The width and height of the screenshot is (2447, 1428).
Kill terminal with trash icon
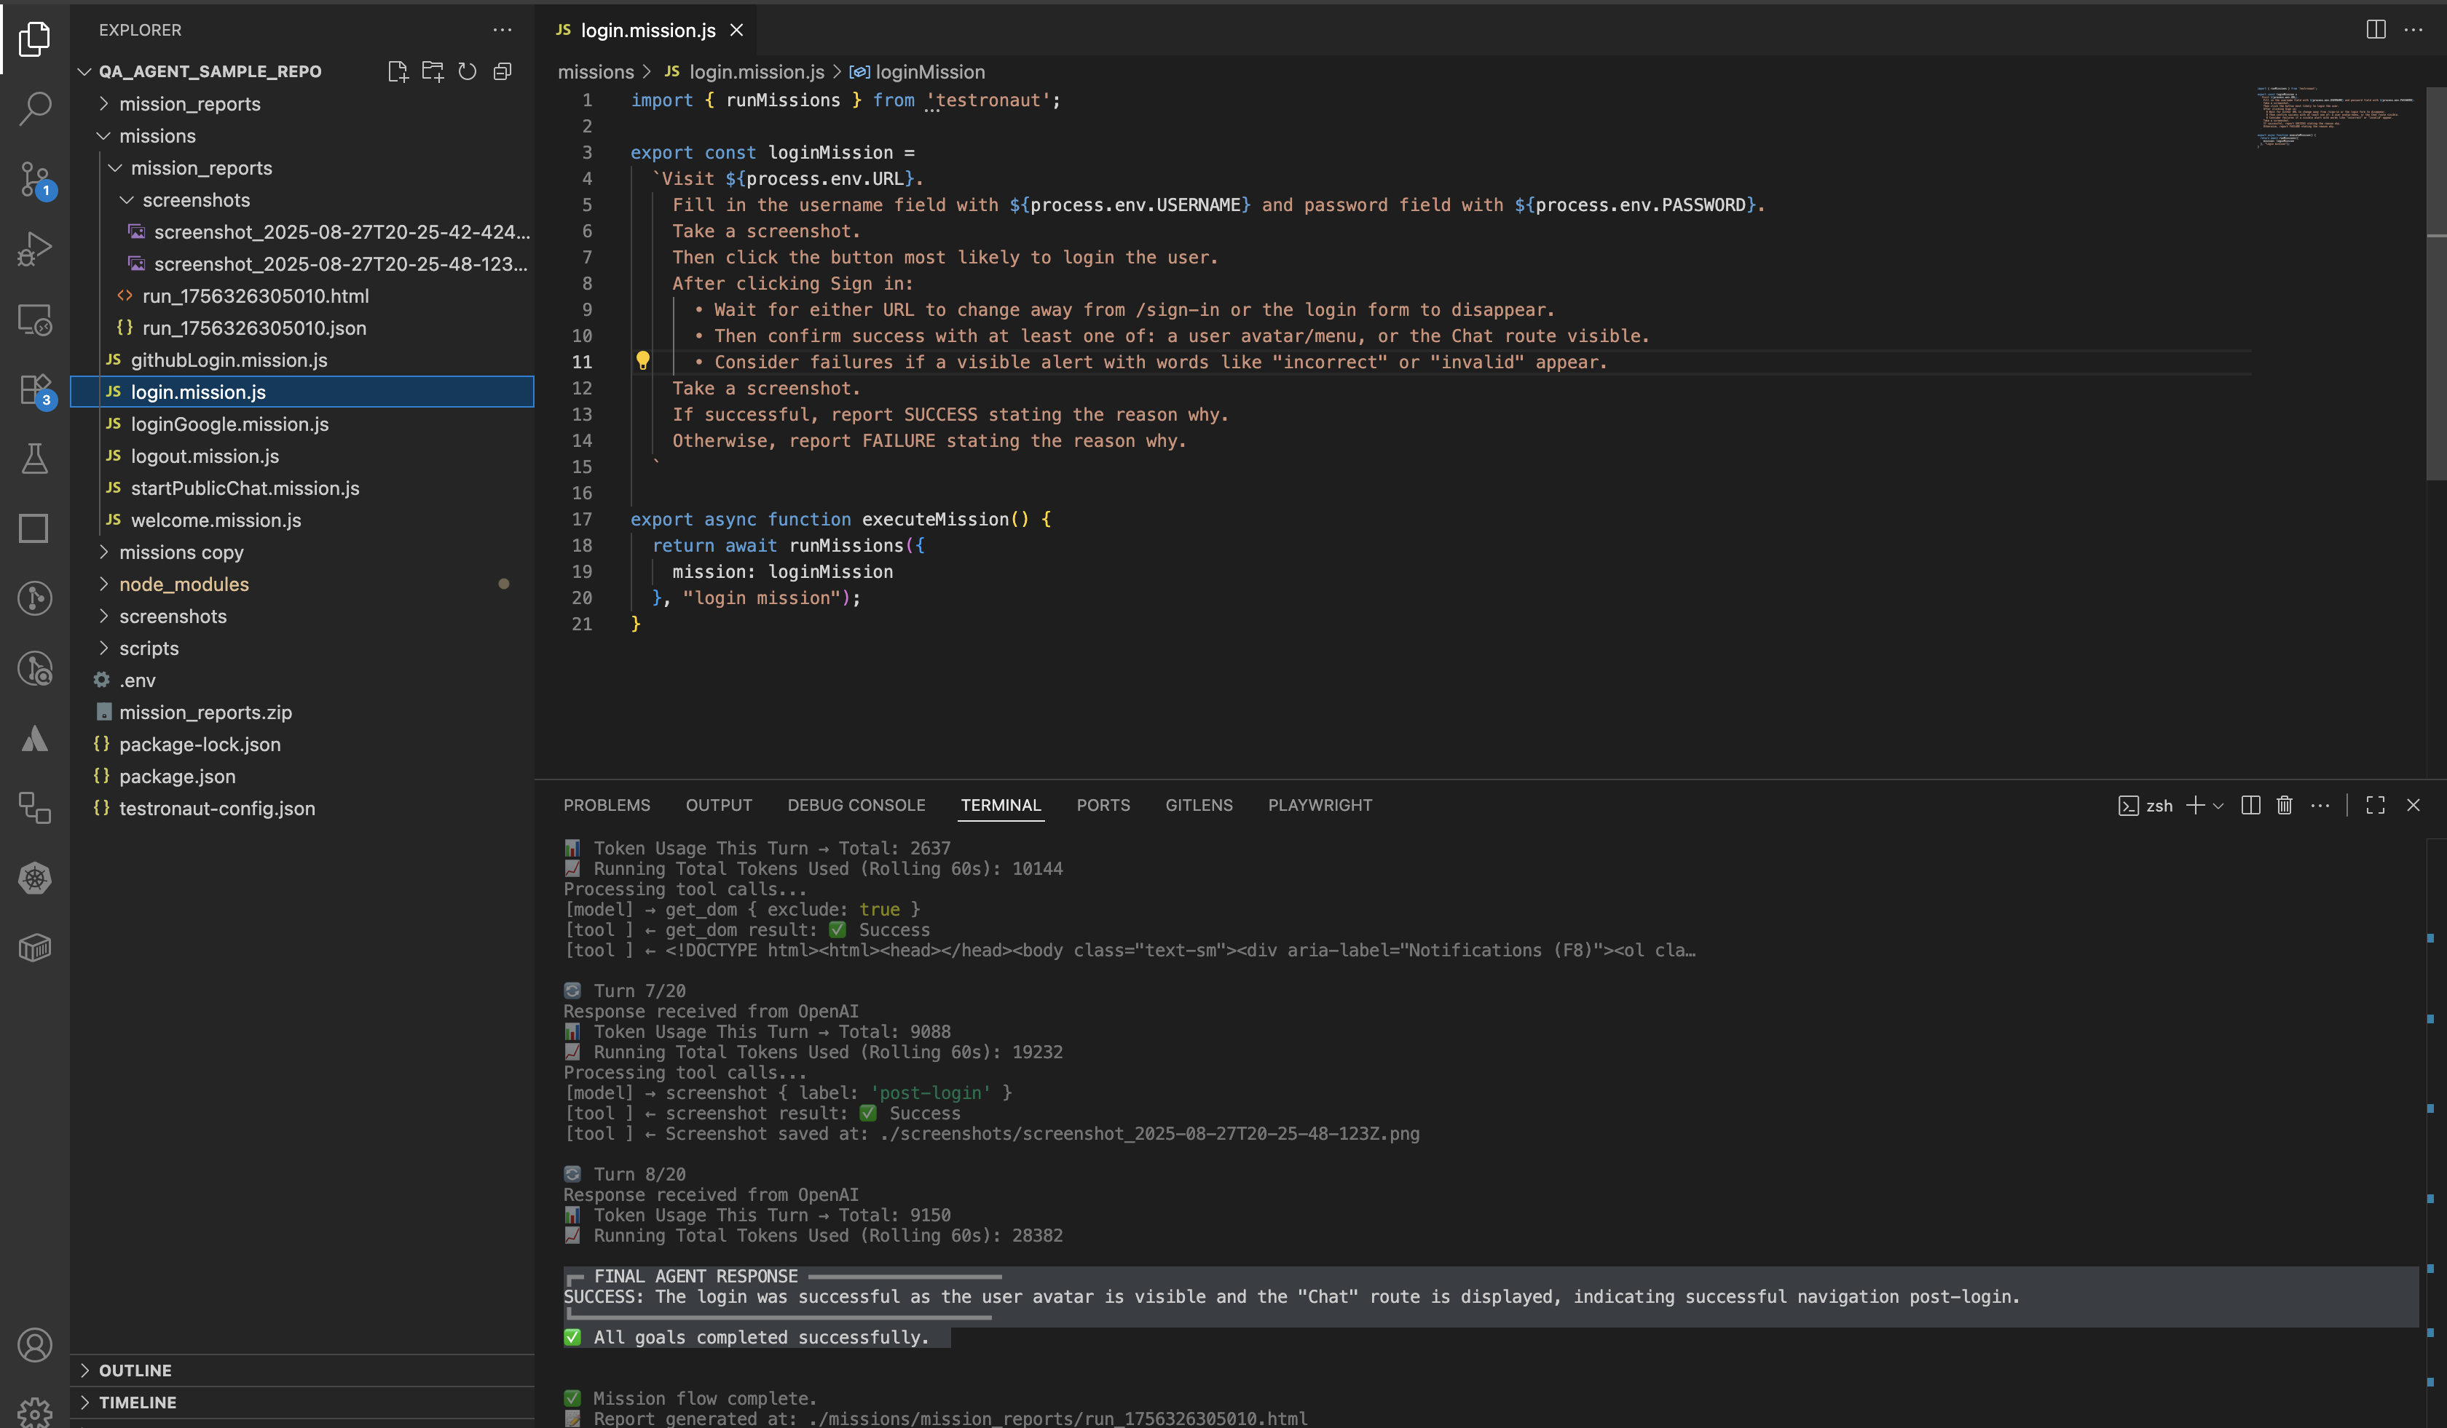click(2284, 805)
